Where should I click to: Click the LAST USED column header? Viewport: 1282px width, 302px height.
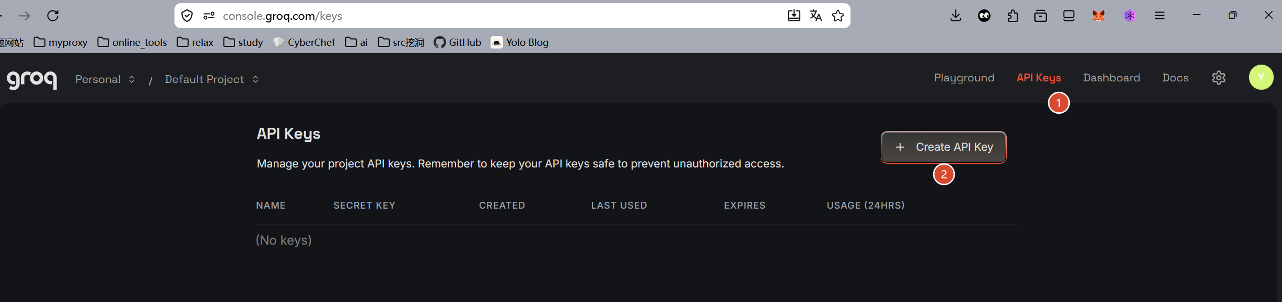click(619, 206)
